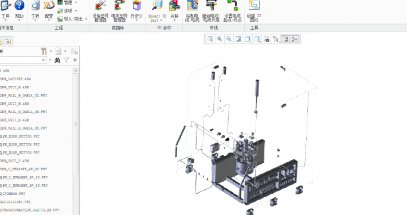Select EW_CABINET.ASM in the model tree
The image size is (407, 215).
15,79
